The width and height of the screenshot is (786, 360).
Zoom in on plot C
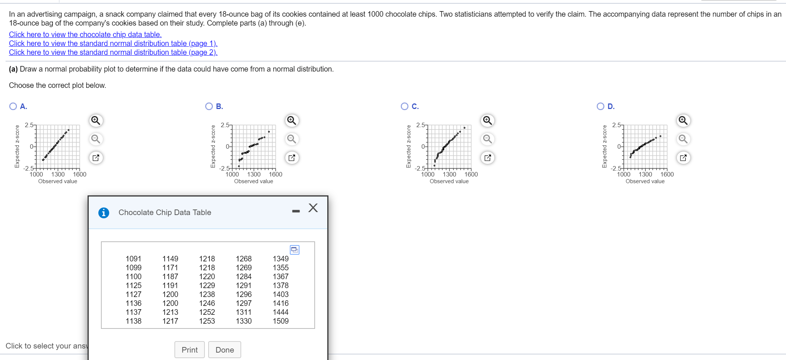pos(487,120)
